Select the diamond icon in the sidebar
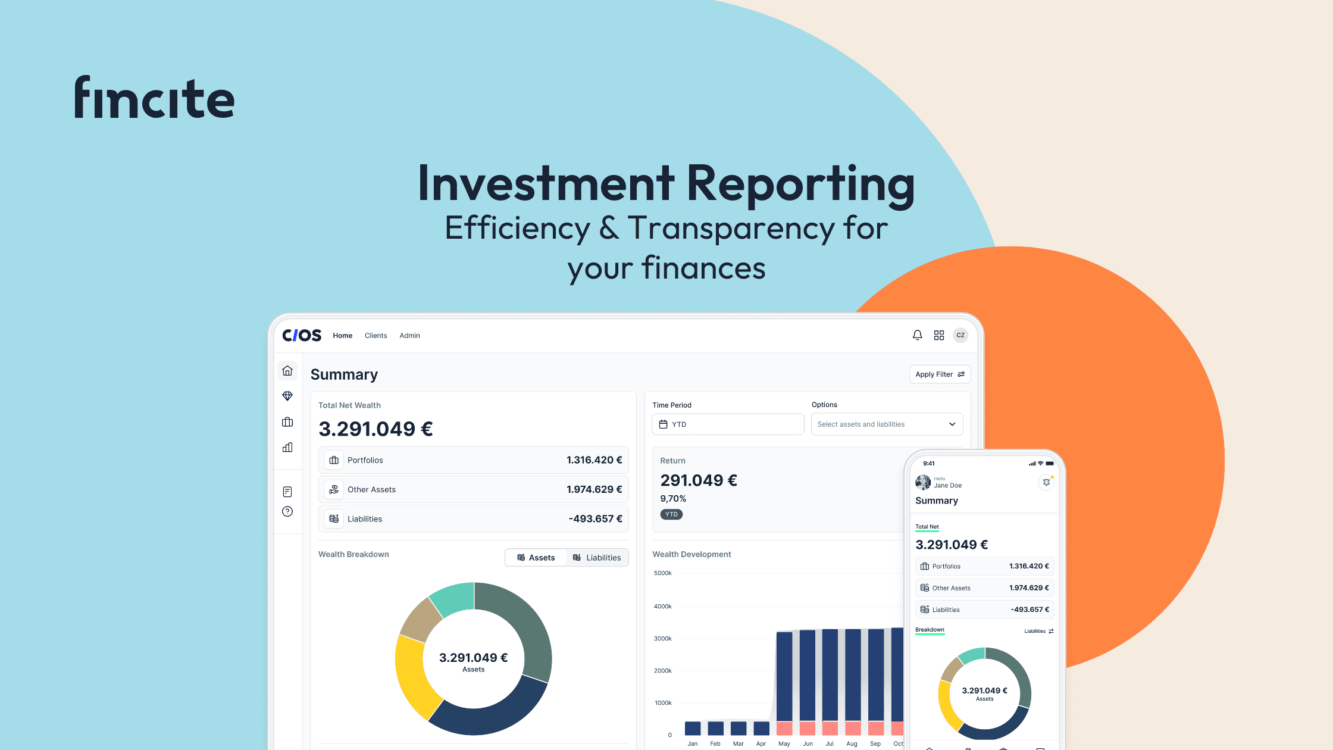The image size is (1333, 750). [287, 396]
